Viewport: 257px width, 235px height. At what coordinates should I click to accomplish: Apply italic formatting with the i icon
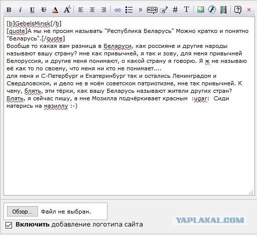tap(20, 10)
